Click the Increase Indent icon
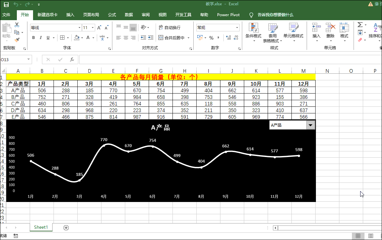This screenshot has width=382, height=240. (151, 38)
